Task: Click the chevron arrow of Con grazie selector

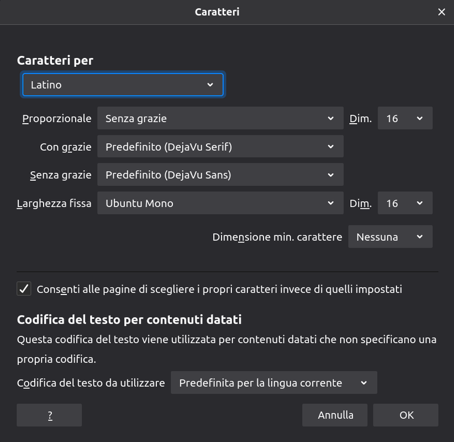Action: [331, 147]
